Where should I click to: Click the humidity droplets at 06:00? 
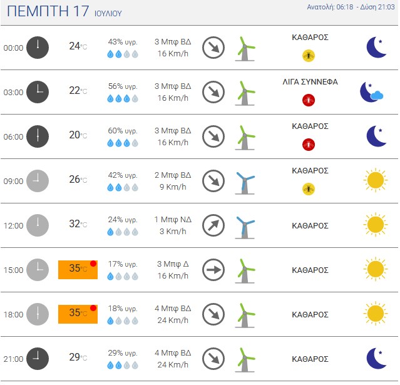coord(123,143)
